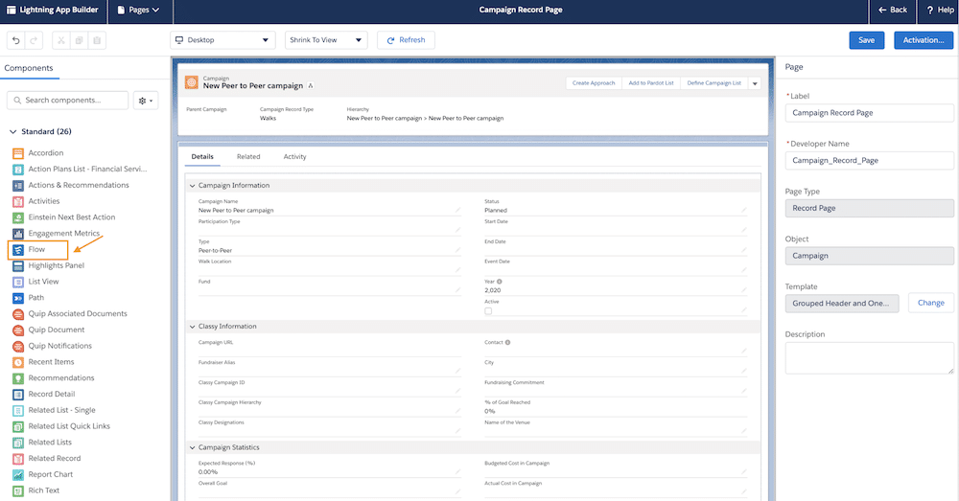The height and width of the screenshot is (501, 959).
Task: Edit the Campaign Name pencil icon
Action: 457,210
